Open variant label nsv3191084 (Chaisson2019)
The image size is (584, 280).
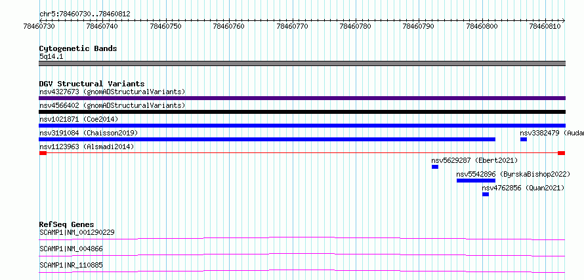89,133
